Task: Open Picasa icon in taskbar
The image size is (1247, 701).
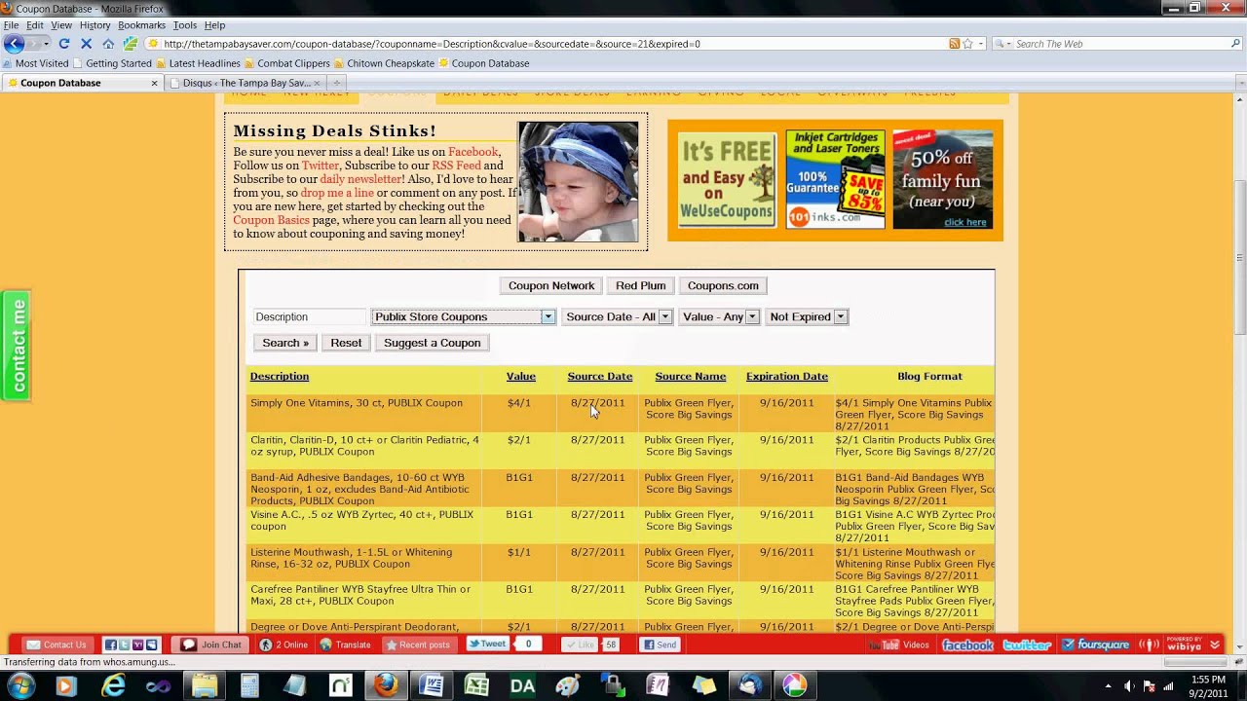Action: (x=794, y=685)
